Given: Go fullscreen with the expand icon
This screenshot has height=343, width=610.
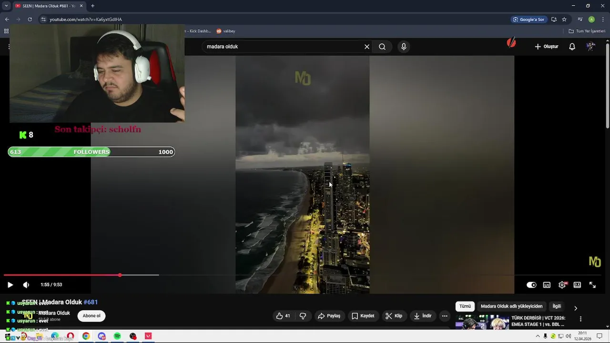Looking at the screenshot, I should click(592, 285).
